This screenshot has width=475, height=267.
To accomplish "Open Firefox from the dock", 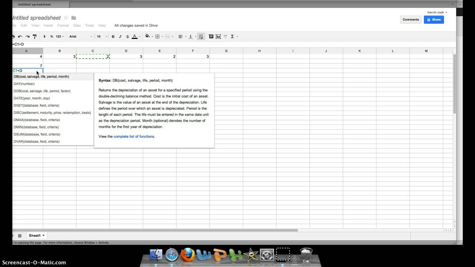I will [188, 255].
